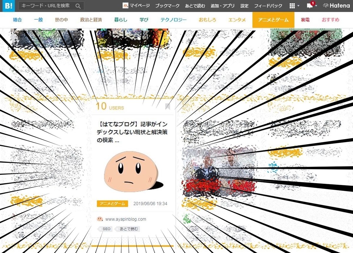This screenshot has width=353, height=253.
Task: Open フィードバック in the top bar
Action: 268,6
